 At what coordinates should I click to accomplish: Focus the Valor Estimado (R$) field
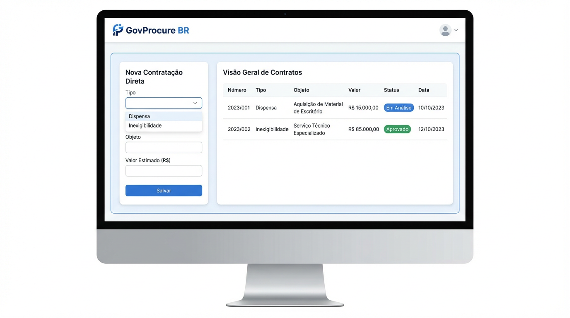[x=164, y=171]
